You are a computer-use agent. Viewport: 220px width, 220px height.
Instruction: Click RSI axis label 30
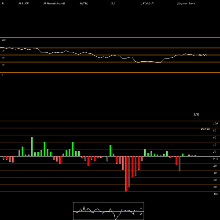(x=3, y=65)
